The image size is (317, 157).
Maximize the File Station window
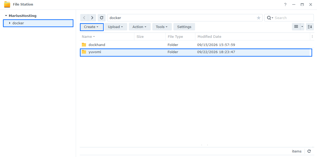click(302, 4)
